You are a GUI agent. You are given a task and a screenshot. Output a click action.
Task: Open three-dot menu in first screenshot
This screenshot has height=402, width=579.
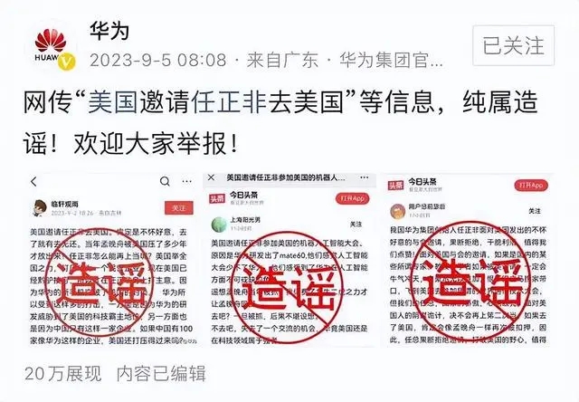pyautogui.click(x=187, y=181)
